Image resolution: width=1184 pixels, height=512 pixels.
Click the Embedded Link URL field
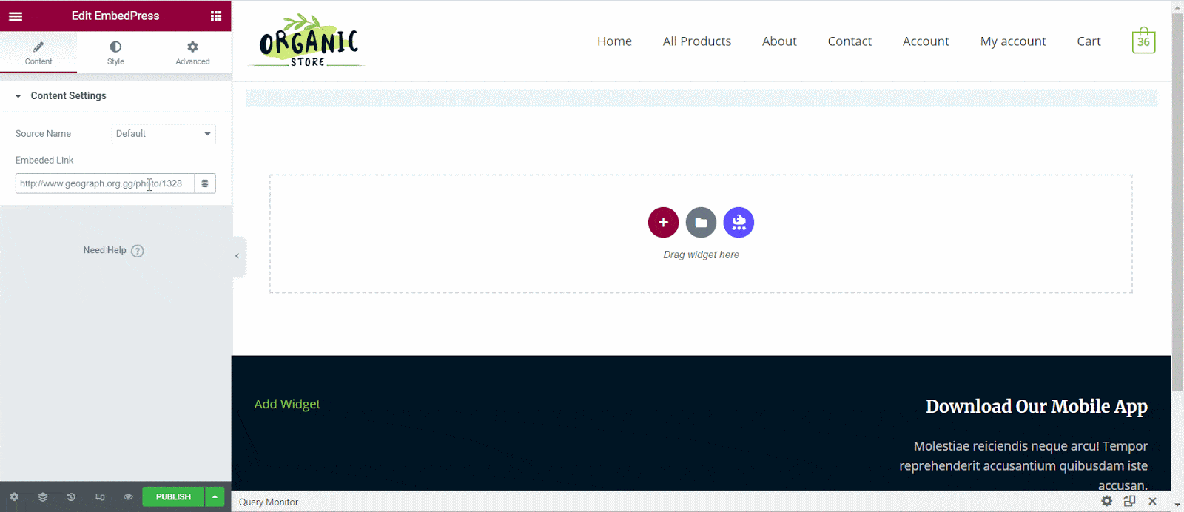pyautogui.click(x=104, y=183)
